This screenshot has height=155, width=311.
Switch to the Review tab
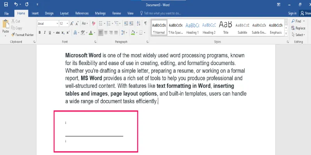[116, 14]
